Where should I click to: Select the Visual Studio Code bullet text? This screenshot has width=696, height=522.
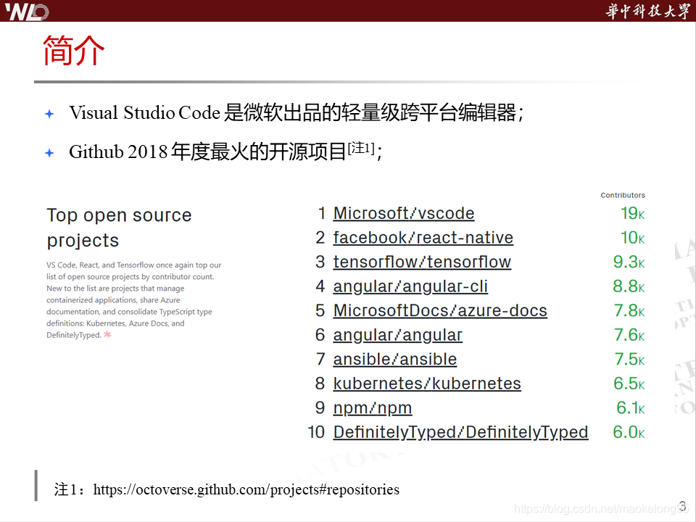click(x=296, y=113)
